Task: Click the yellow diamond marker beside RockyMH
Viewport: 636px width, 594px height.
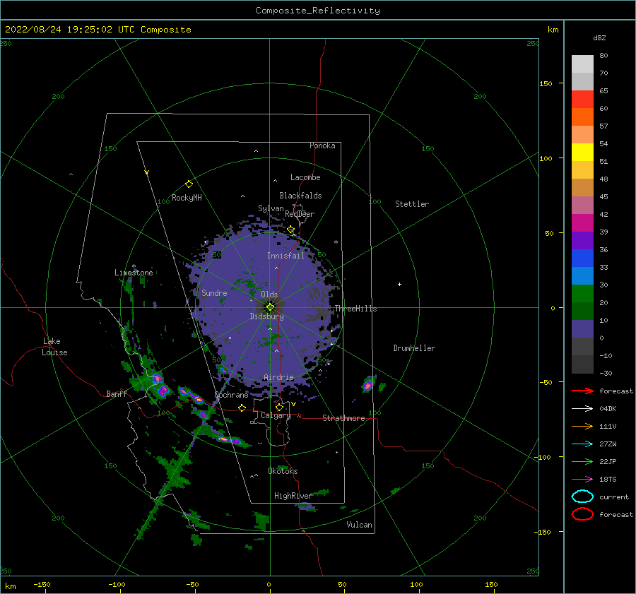Action: [x=189, y=184]
